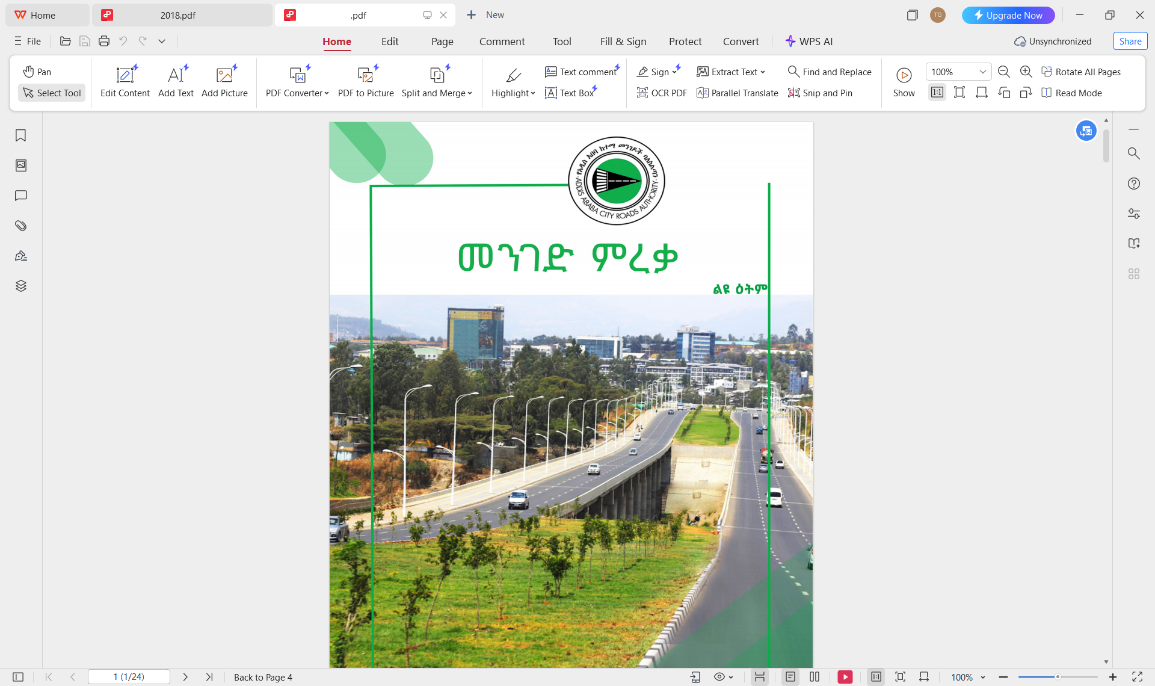Select the Snip and Pin tool
The image size is (1155, 686).
(x=820, y=93)
